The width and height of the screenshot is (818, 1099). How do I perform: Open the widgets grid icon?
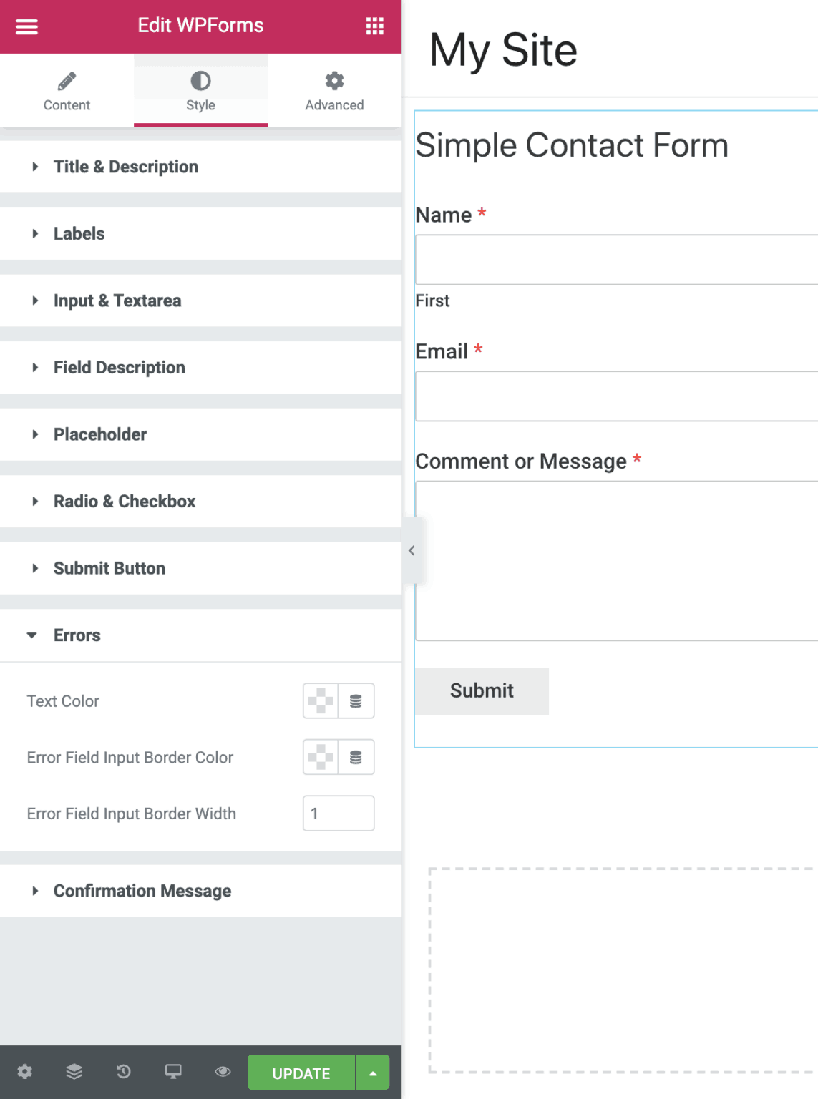(x=374, y=26)
